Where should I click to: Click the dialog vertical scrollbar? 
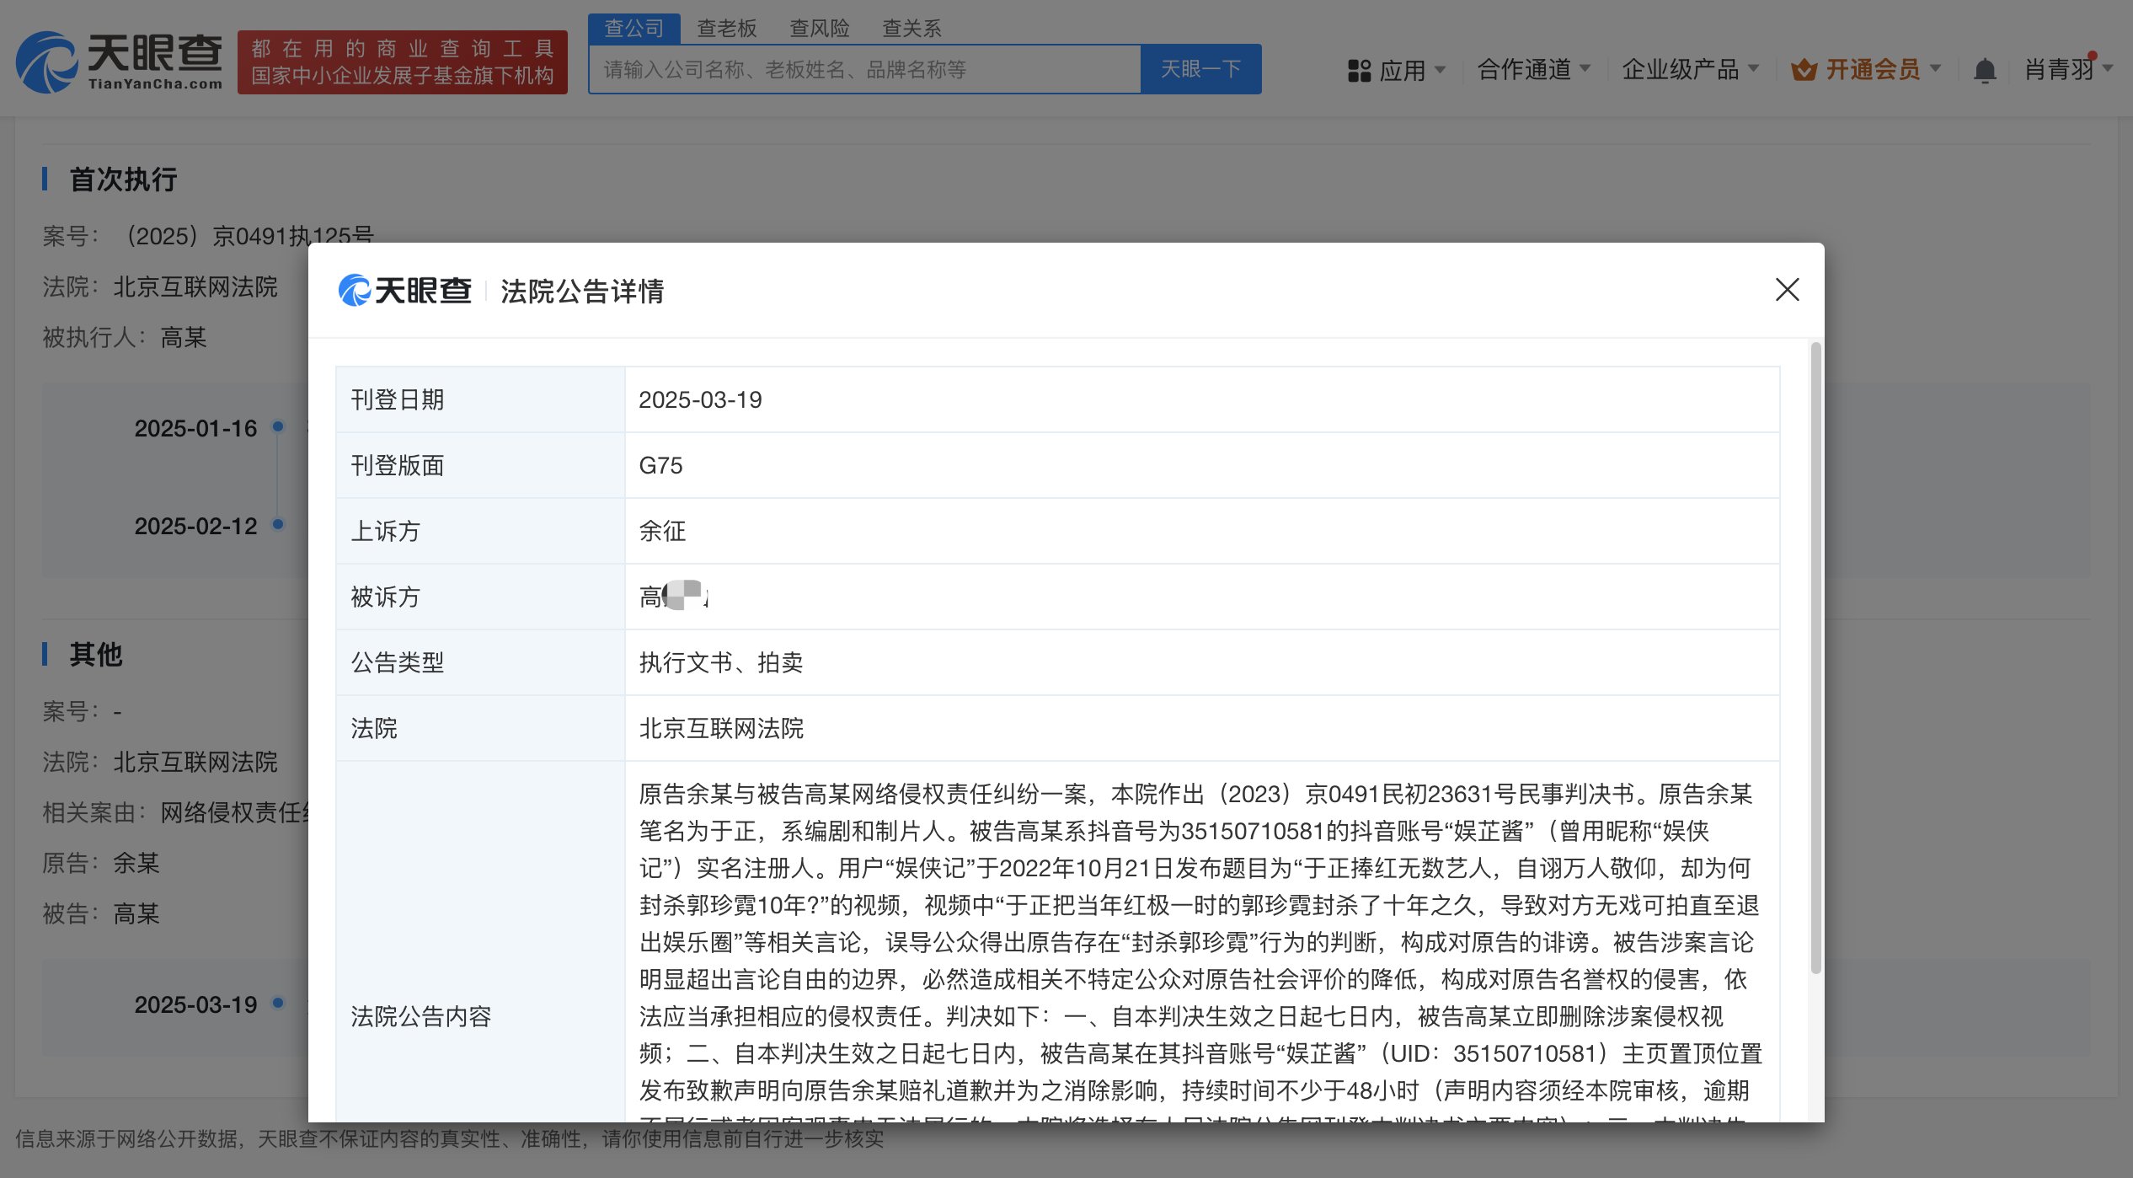point(1815,657)
